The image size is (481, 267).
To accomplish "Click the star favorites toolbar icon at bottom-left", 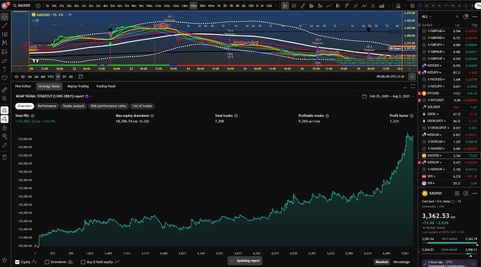I will coord(5,260).
